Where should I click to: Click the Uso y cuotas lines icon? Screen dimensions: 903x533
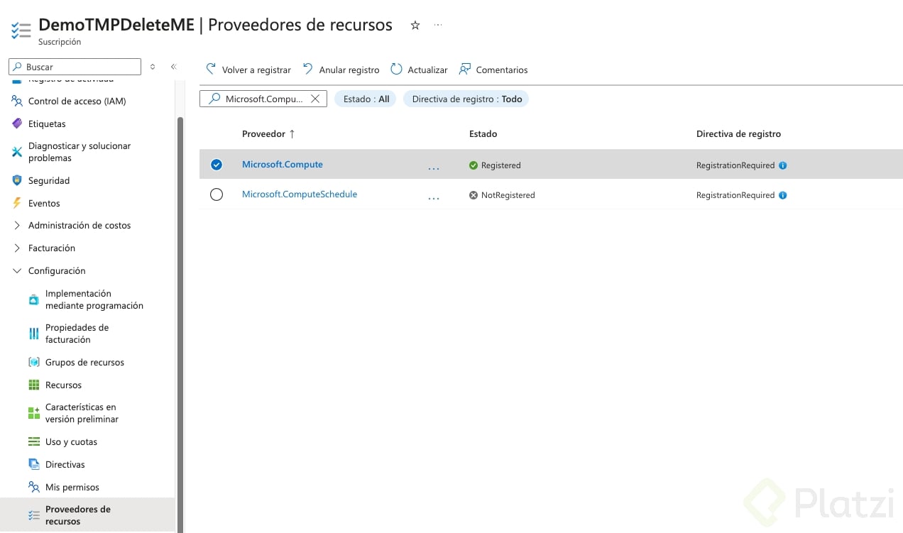click(33, 441)
